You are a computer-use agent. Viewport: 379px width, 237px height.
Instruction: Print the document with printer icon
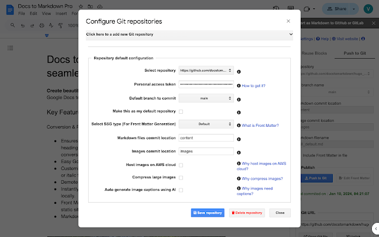click(41, 25)
